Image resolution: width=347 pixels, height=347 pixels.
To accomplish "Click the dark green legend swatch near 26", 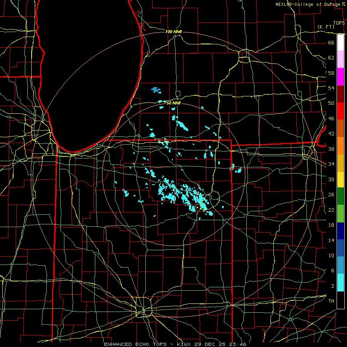I will click(x=340, y=196).
